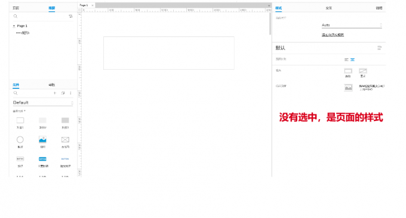Image resolution: width=406 pixels, height=218 pixels.
Task: Open the library more-options menu
Action: tap(70, 93)
